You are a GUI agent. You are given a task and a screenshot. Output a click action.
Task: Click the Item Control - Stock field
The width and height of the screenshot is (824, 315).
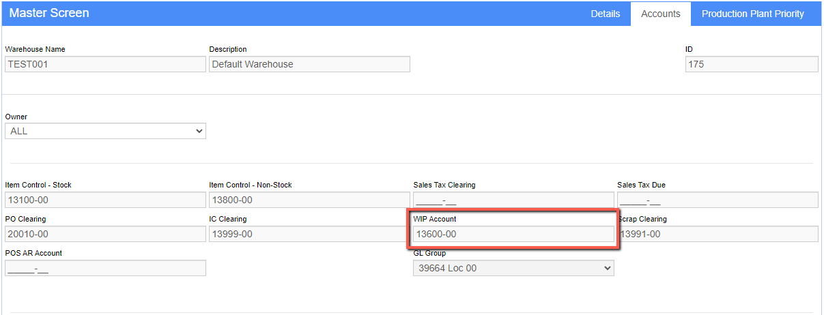(x=105, y=200)
